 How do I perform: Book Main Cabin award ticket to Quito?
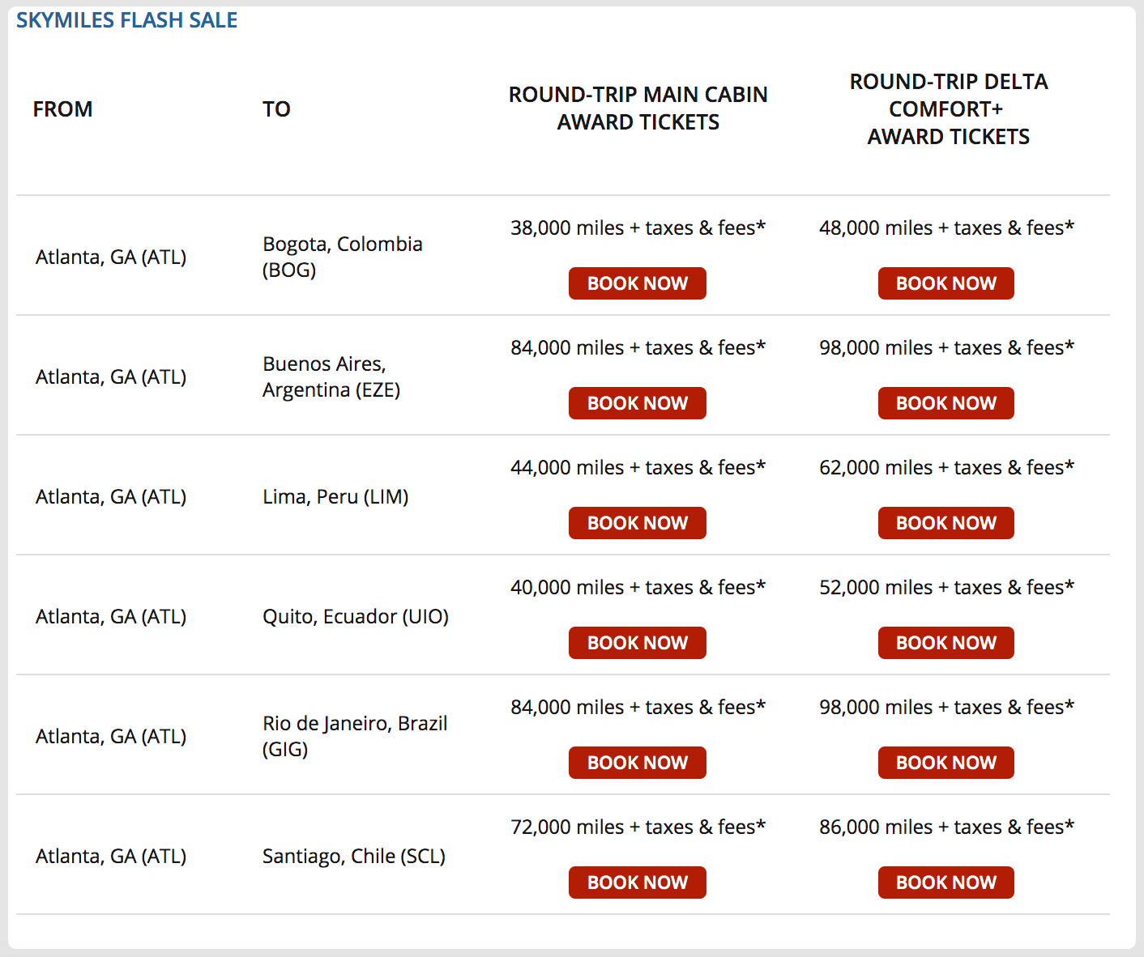[637, 643]
